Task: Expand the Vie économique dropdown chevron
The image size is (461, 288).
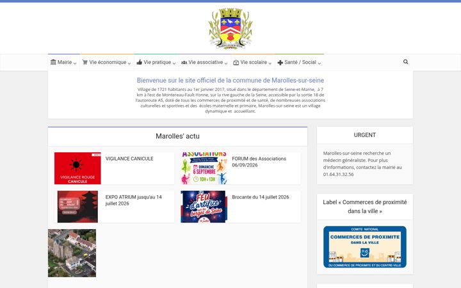Action: click(x=129, y=63)
